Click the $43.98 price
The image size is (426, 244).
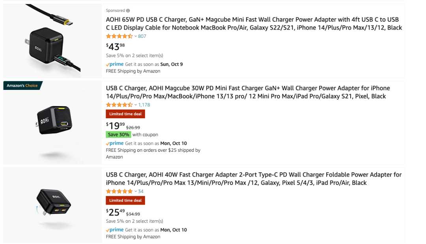click(x=116, y=47)
